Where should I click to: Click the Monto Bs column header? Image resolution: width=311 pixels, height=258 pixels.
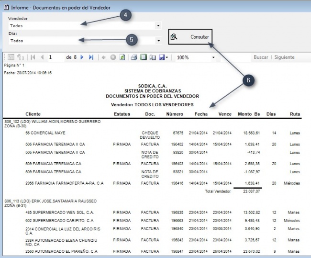tap(249, 114)
